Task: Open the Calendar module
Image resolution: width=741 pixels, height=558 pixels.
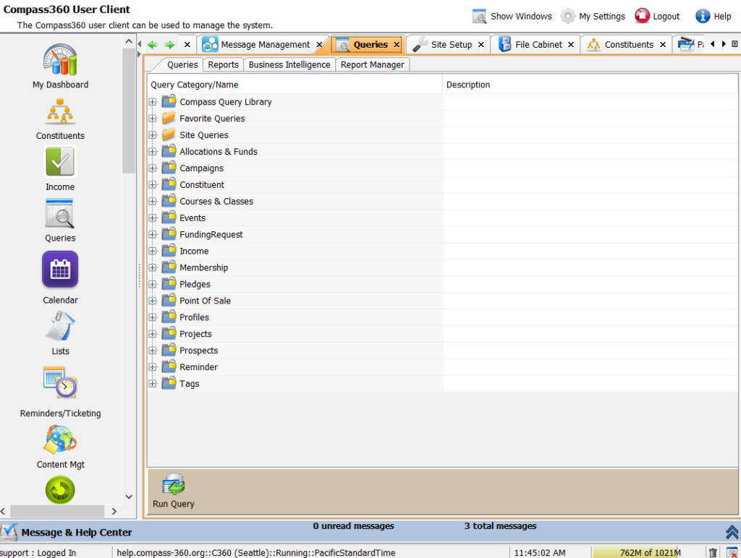Action: point(60,278)
